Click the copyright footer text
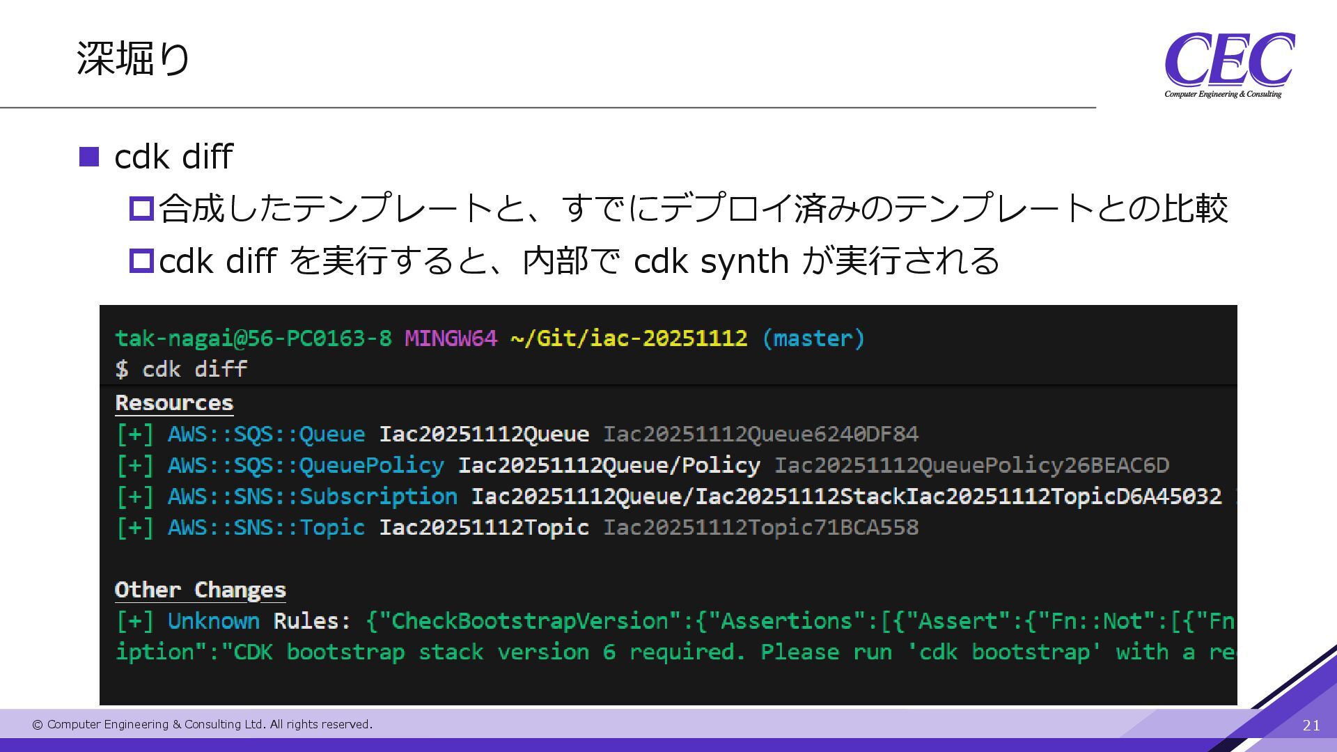1337x752 pixels. (x=202, y=725)
